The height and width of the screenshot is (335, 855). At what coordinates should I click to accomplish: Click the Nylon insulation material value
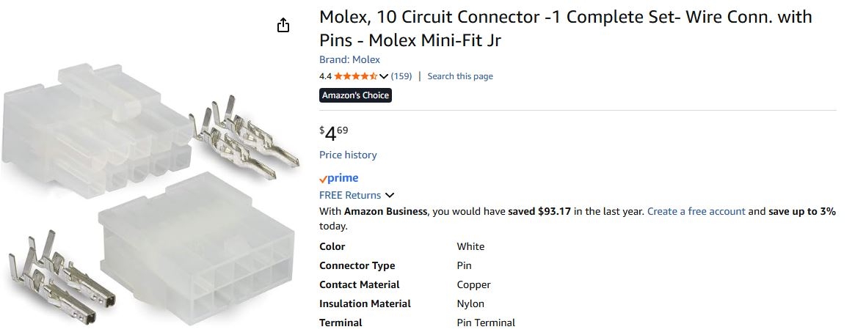470,303
